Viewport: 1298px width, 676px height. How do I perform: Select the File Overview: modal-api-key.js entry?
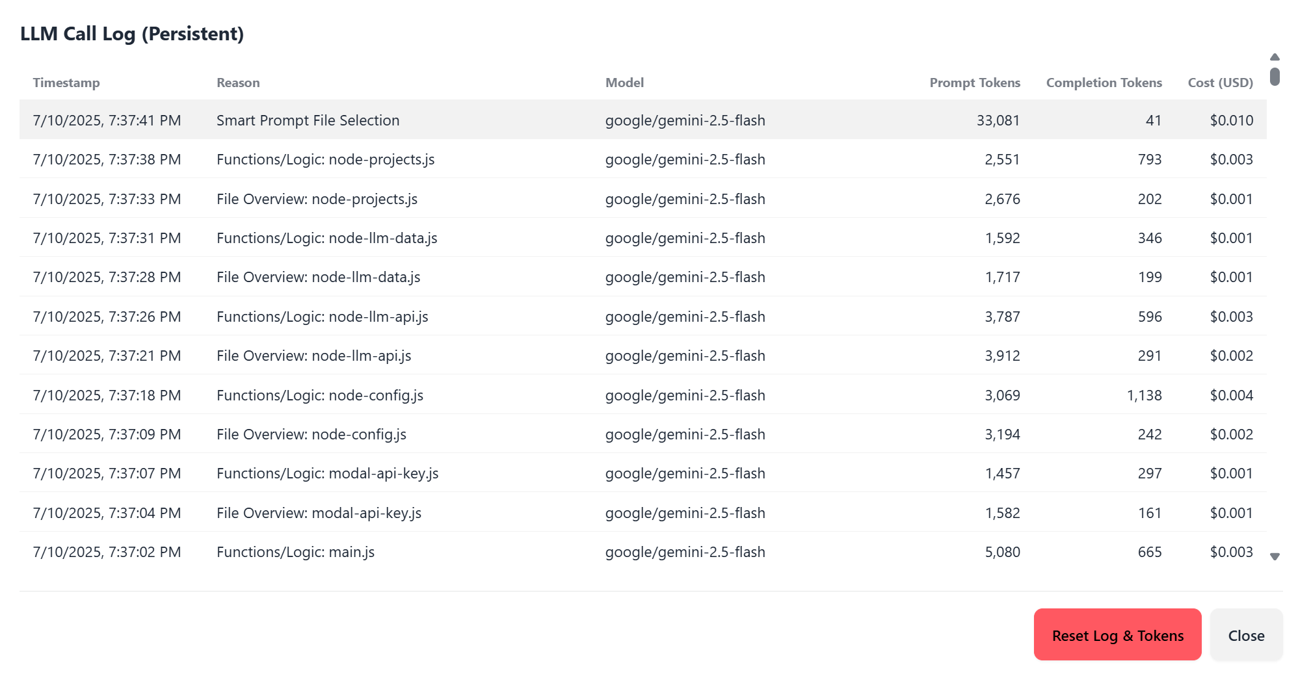tap(390, 512)
